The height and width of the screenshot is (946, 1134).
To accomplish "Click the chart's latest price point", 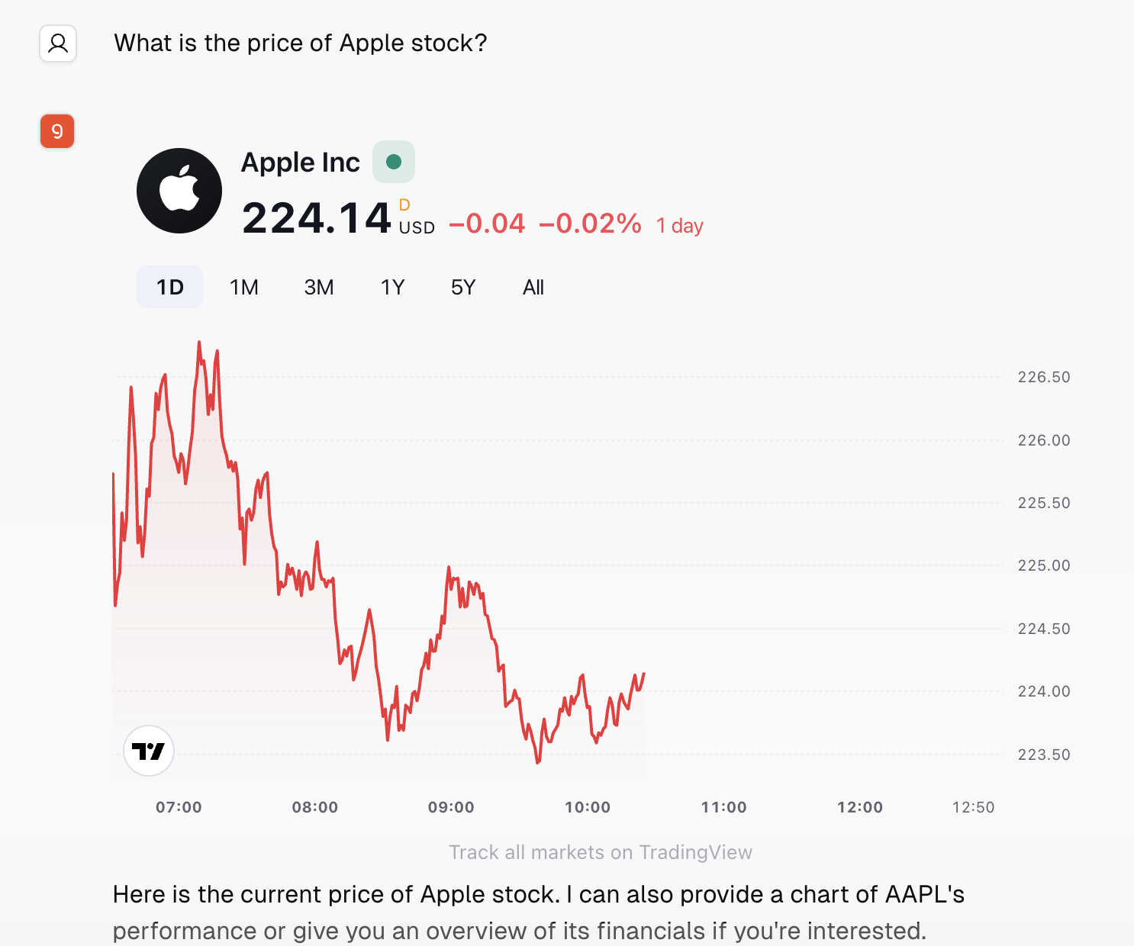I will pos(644,674).
